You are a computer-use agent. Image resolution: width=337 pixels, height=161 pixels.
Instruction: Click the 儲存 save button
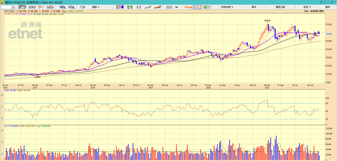328,7
